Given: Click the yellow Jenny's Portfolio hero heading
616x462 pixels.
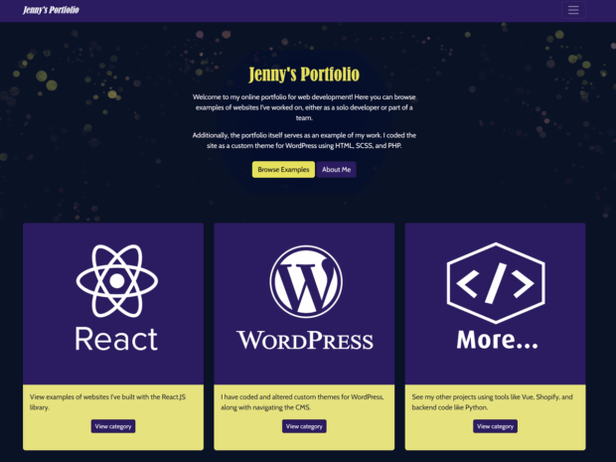Looking at the screenshot, I should (304, 74).
